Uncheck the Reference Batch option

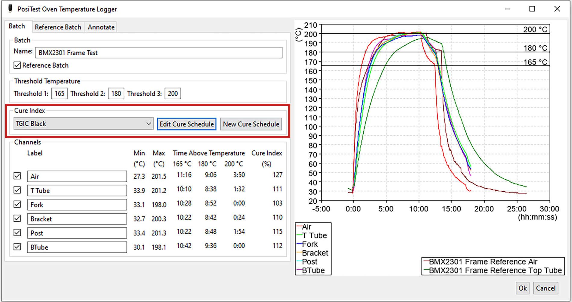click(17, 65)
